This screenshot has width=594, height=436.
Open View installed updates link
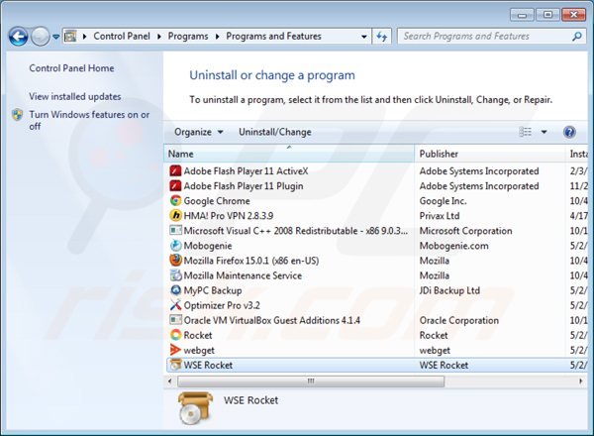[x=75, y=96]
